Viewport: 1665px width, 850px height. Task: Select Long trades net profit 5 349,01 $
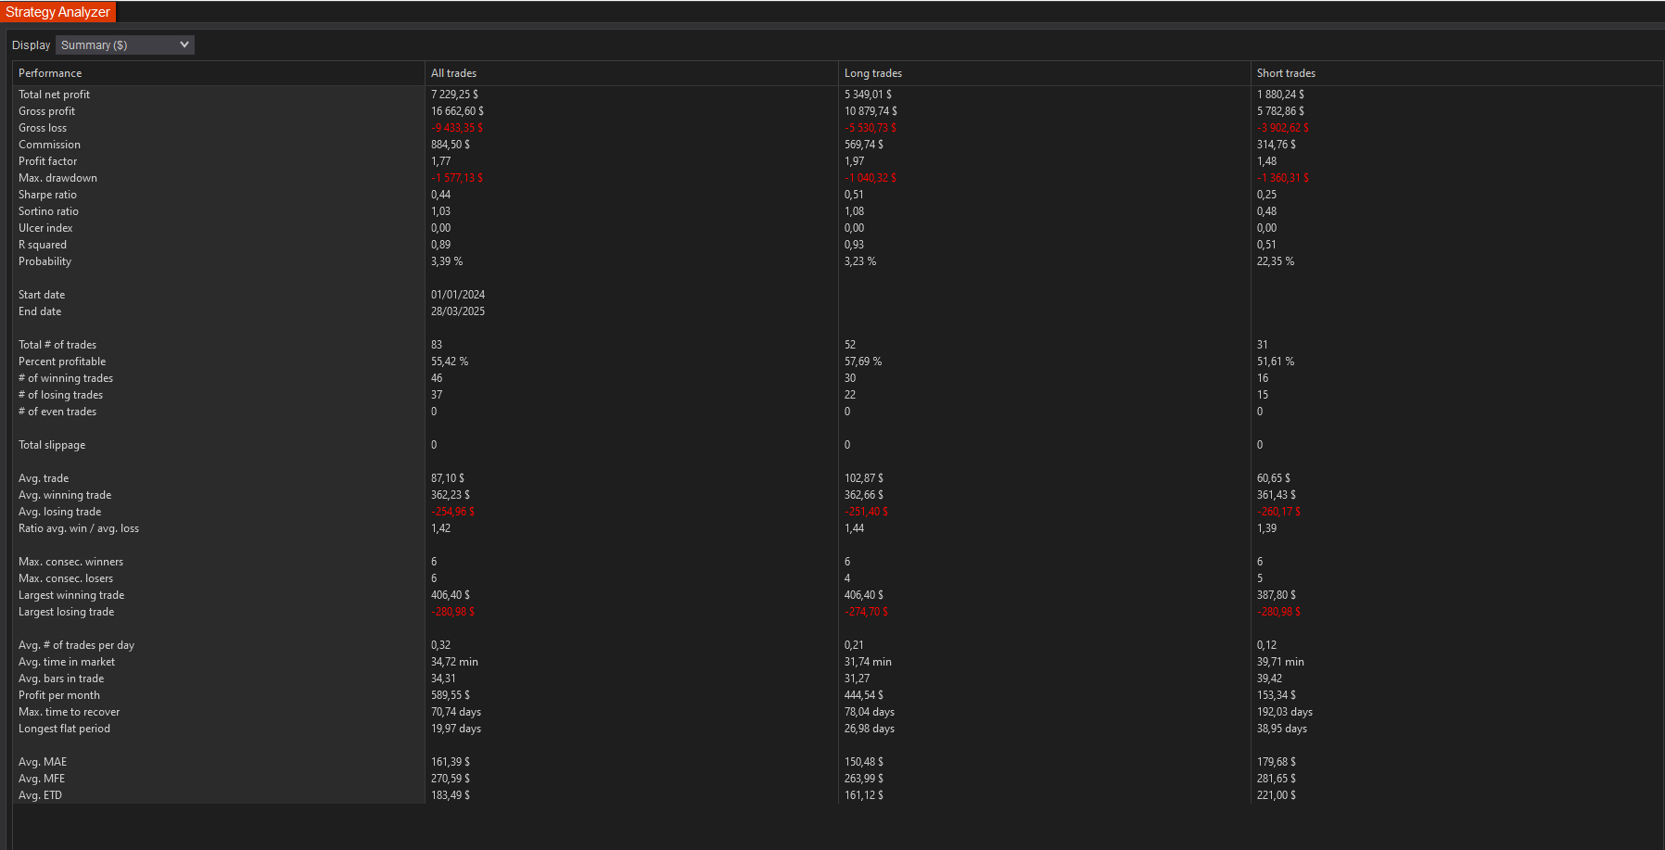[x=868, y=95]
